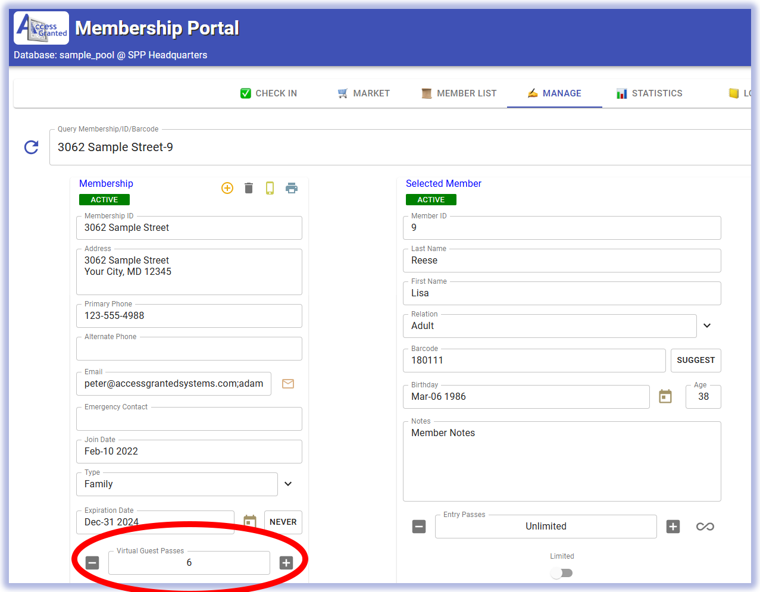
Task: Click the email envelope icon beside Email field
Action: 288,384
